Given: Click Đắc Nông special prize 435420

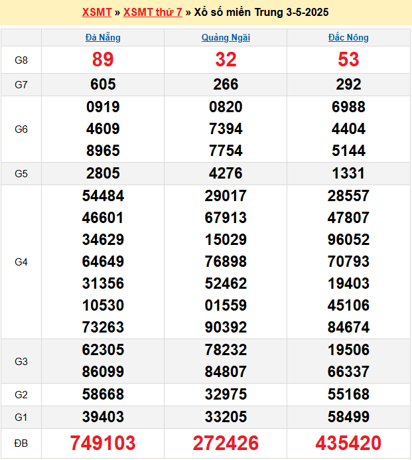Looking at the screenshot, I should tap(348, 443).
